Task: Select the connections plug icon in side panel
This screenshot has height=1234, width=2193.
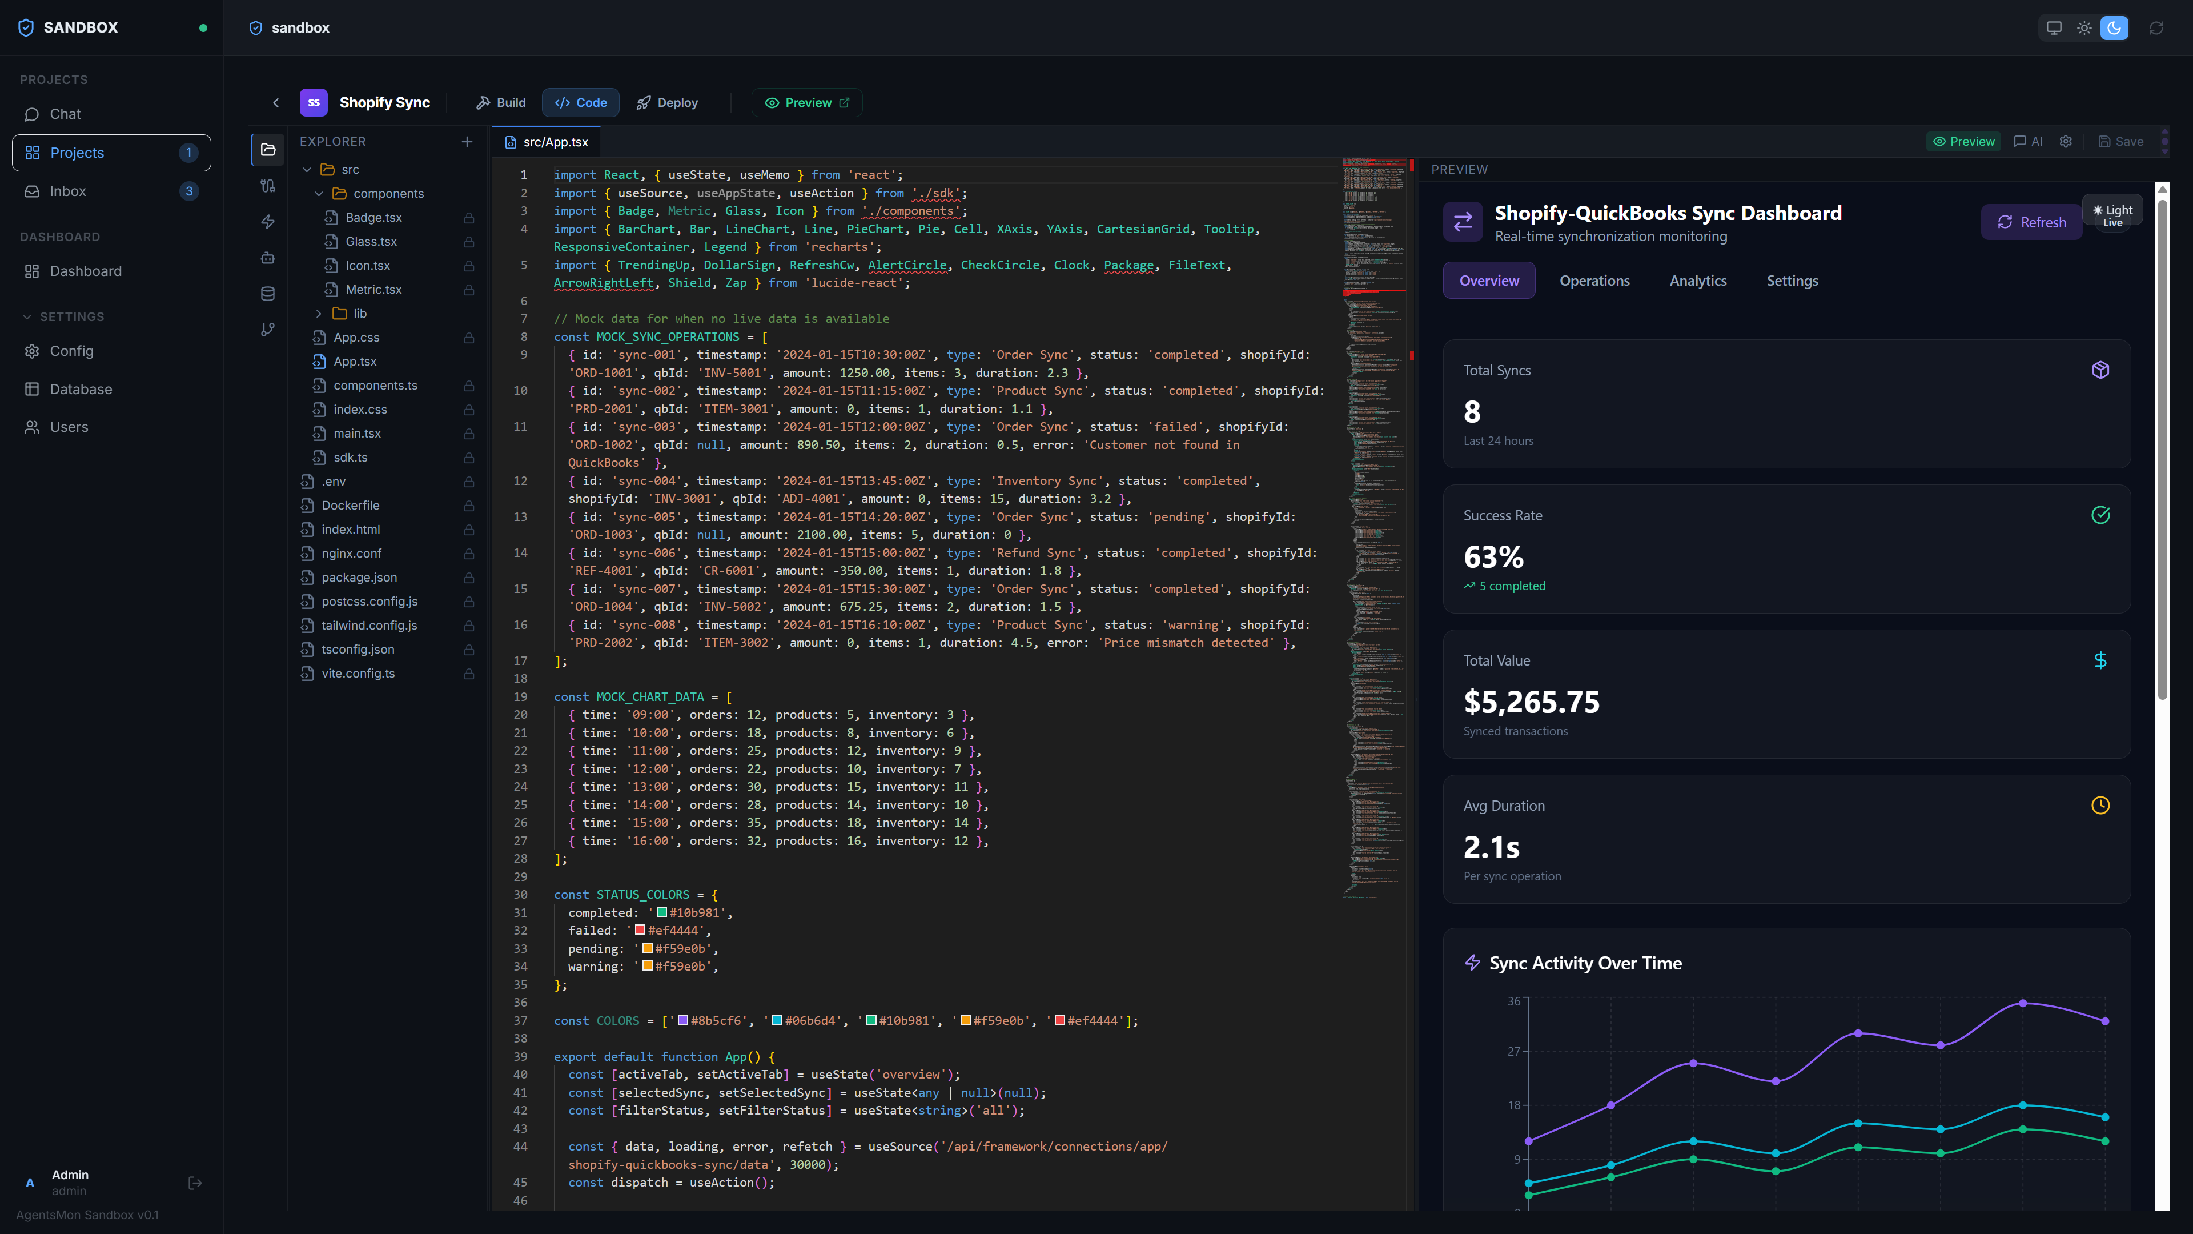Action: point(267,186)
